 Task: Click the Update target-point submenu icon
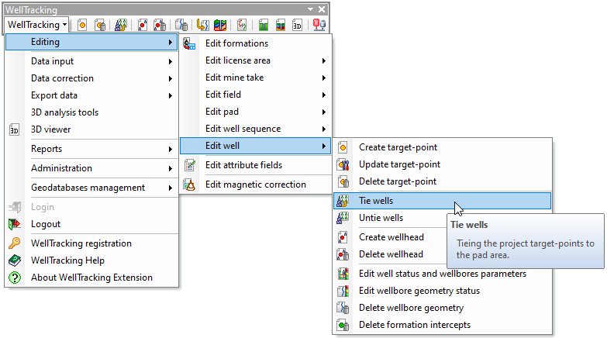[x=343, y=164]
